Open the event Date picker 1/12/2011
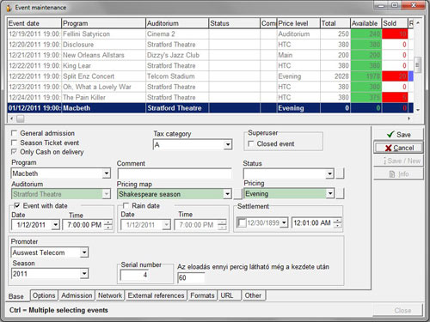The width and height of the screenshot is (430, 322). coord(56,225)
